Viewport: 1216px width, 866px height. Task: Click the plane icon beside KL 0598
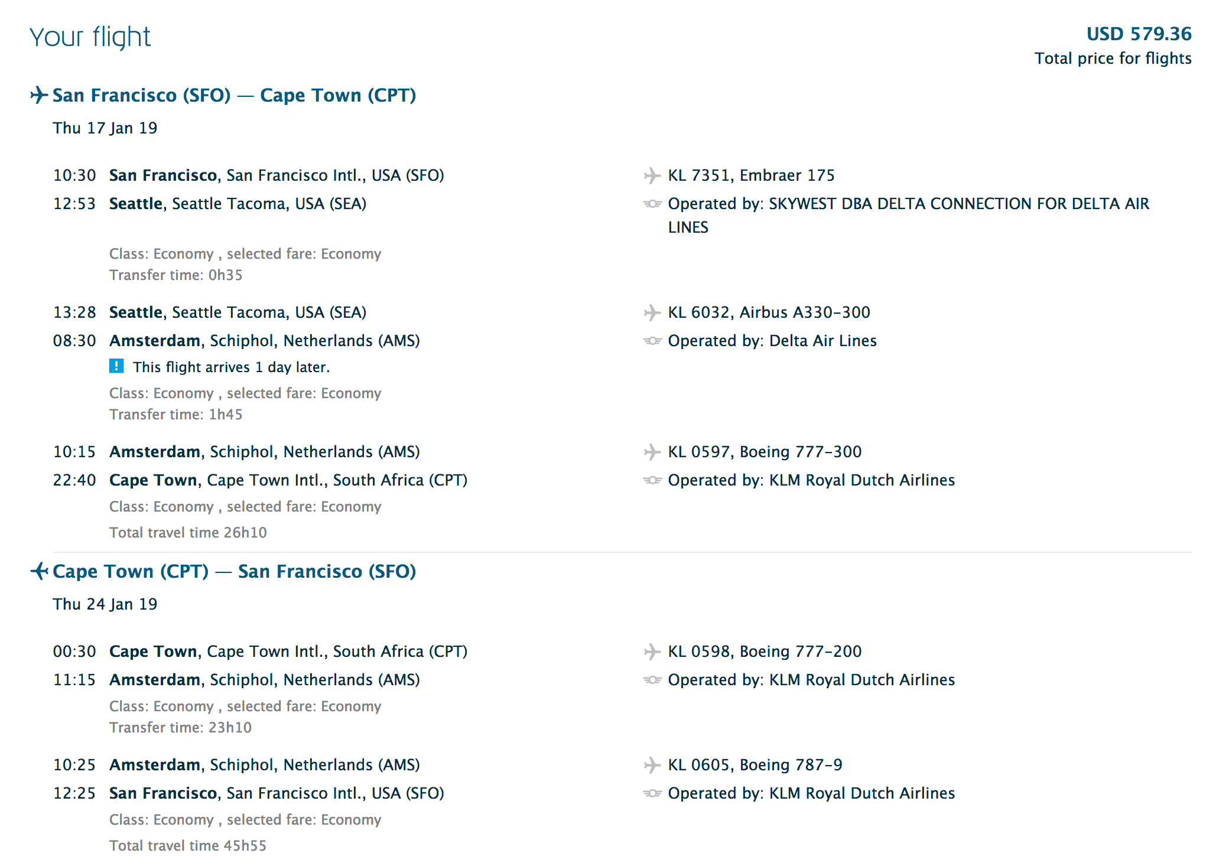(x=652, y=652)
